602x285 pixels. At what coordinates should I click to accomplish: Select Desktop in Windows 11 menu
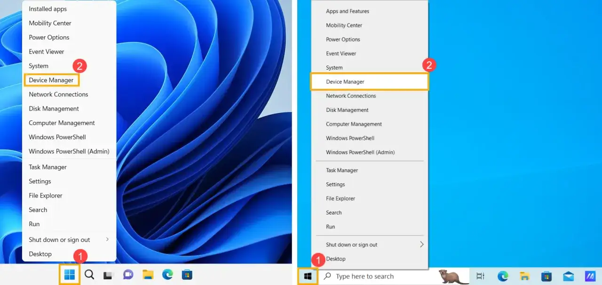coord(69,254)
